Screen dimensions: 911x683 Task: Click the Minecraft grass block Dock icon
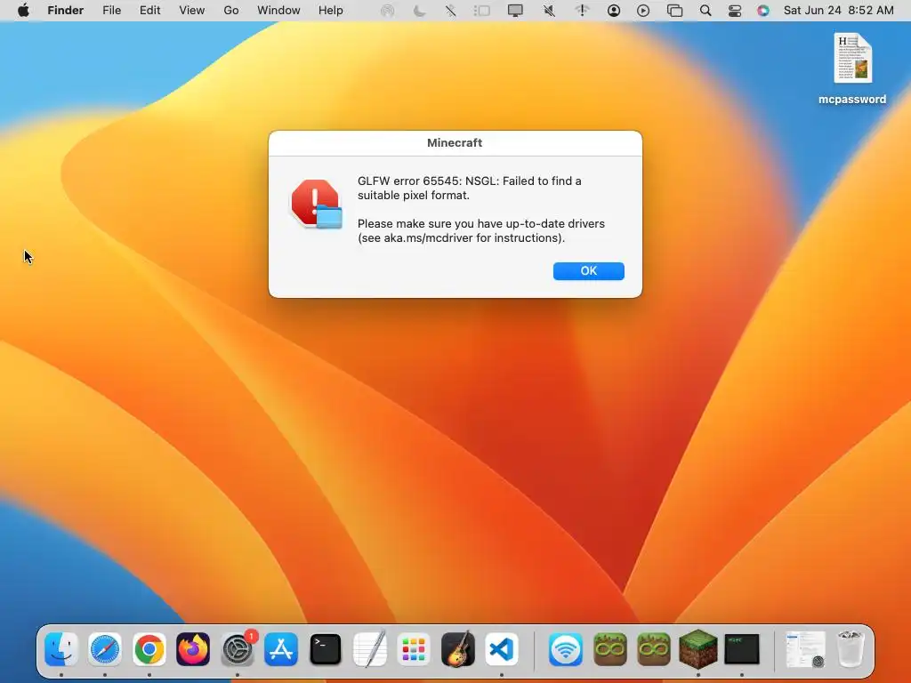[x=697, y=648]
